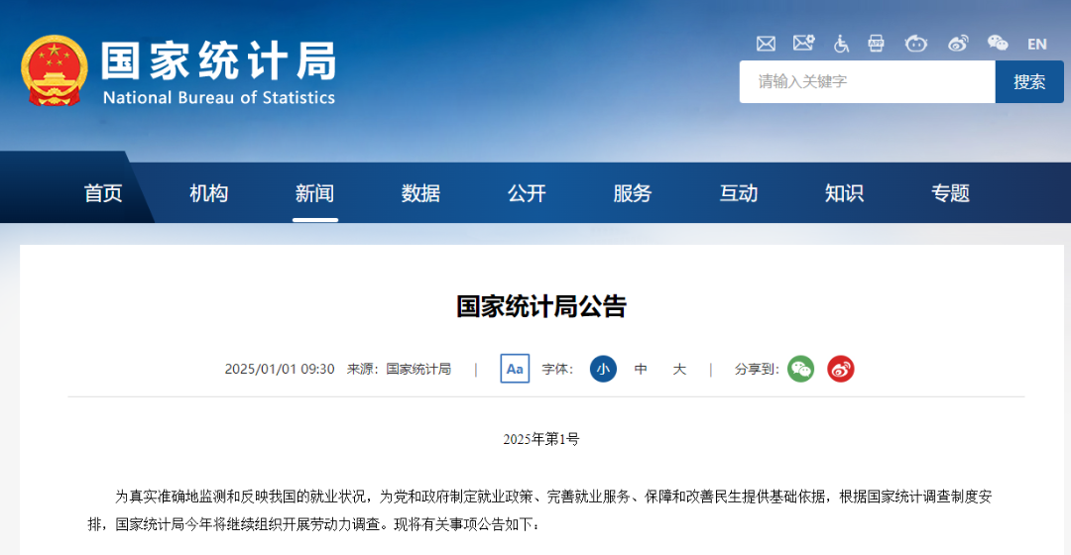Select medium font size 中

(641, 369)
